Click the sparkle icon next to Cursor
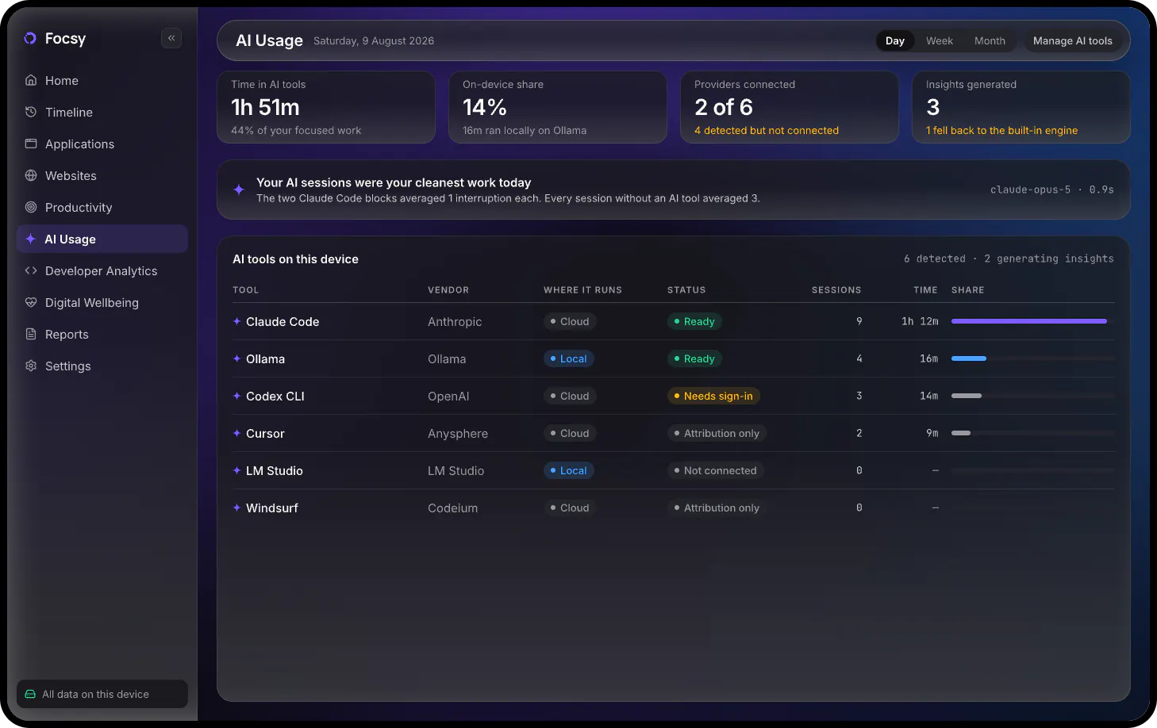This screenshot has height=728, width=1157. click(x=236, y=433)
